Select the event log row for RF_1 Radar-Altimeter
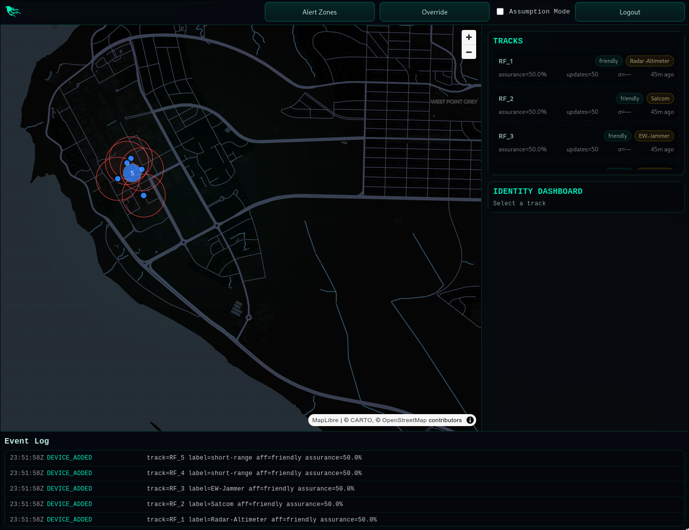This screenshot has width=689, height=530. (344, 520)
